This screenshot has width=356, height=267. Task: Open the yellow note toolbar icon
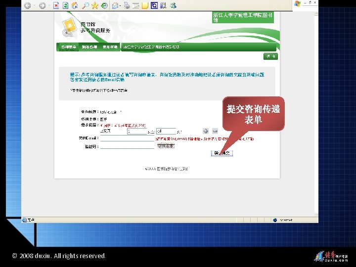click(145, 5)
